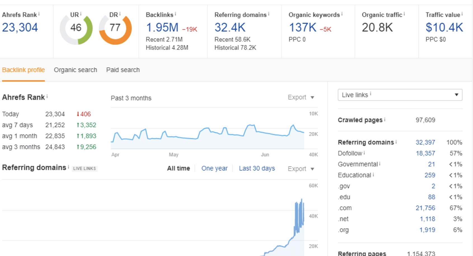Screen dimensions: 473x256
Task: Open the Export menu for the Ahrefs Rank chart
Action: point(301,97)
